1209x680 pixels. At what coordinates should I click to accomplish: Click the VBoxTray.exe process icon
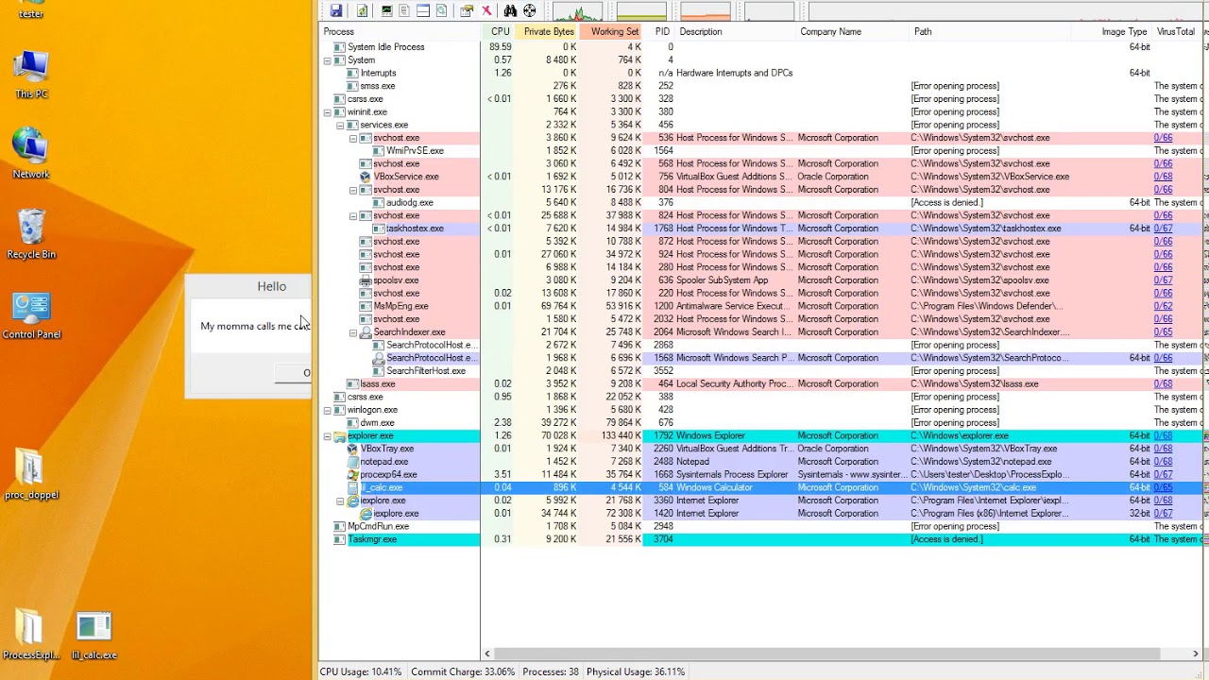(352, 450)
